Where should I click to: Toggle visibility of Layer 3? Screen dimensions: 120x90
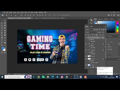86,65
